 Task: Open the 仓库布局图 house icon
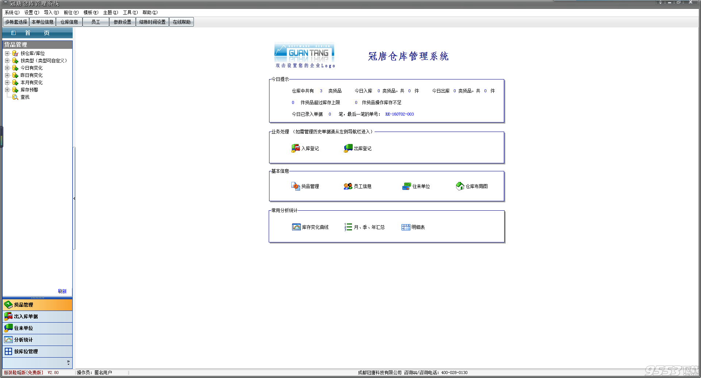[x=460, y=186]
